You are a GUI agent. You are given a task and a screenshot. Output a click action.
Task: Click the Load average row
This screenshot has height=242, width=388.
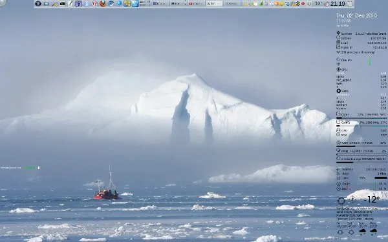tap(361, 43)
